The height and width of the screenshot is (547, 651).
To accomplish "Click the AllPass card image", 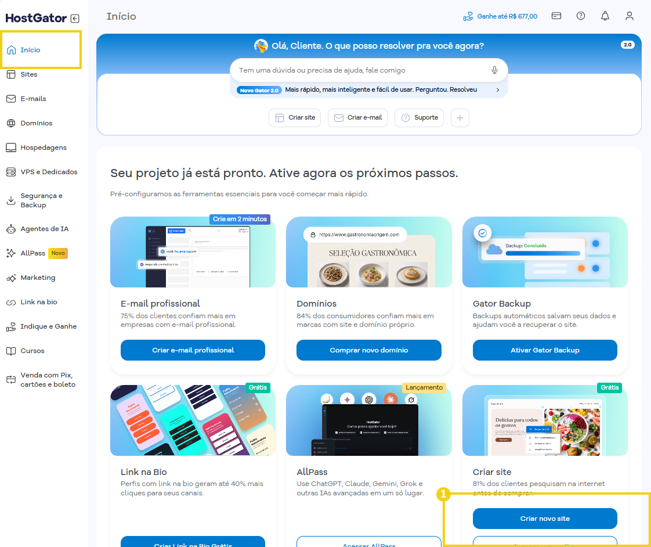I will pyautogui.click(x=368, y=420).
